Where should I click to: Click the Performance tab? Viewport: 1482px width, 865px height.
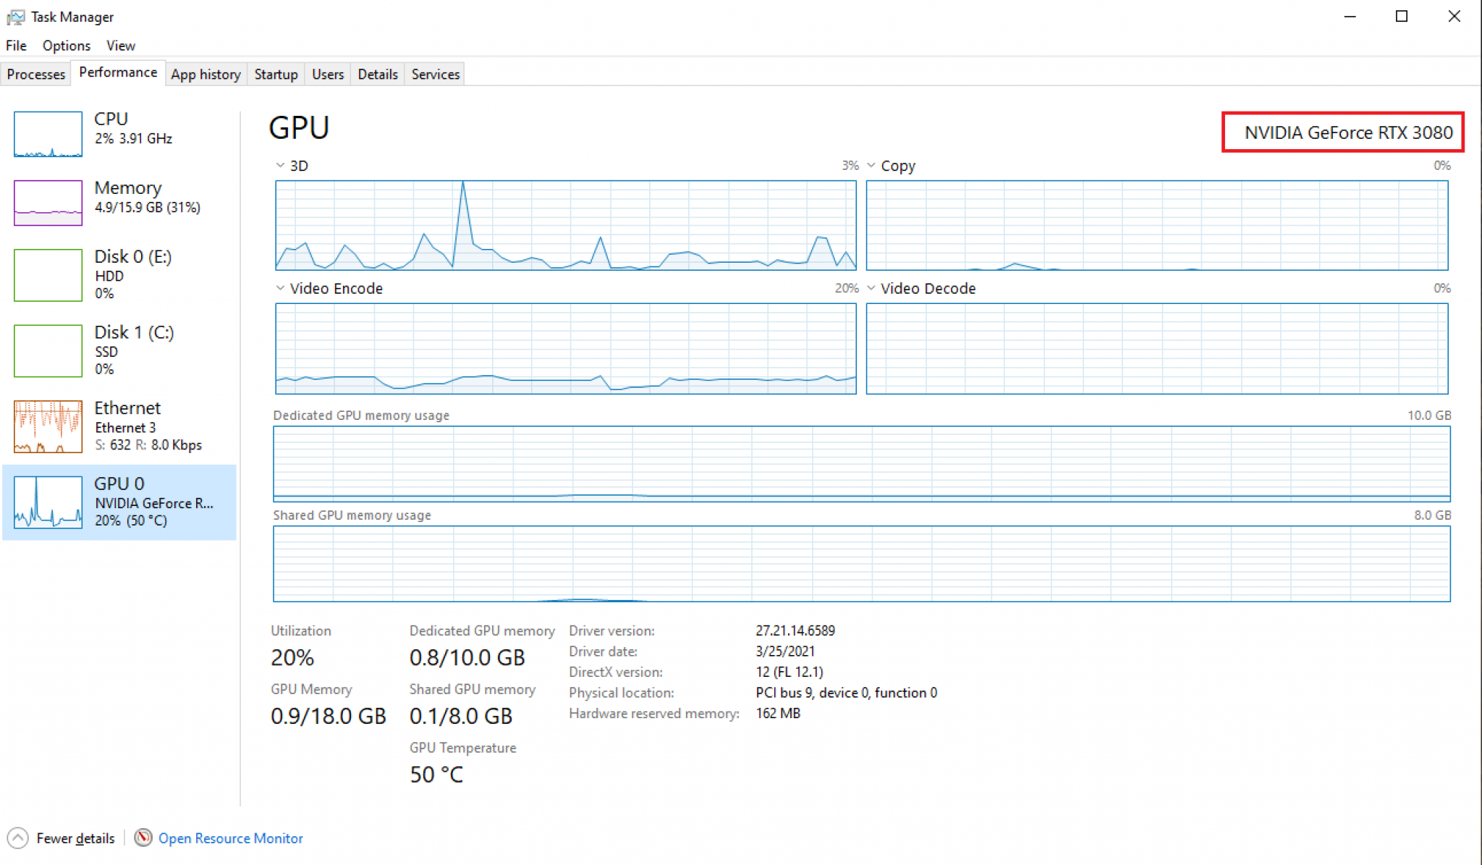(x=118, y=72)
